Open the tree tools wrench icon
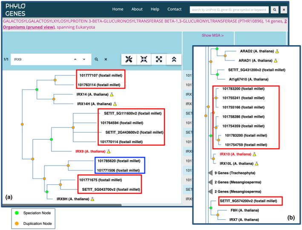 pos(128,60)
